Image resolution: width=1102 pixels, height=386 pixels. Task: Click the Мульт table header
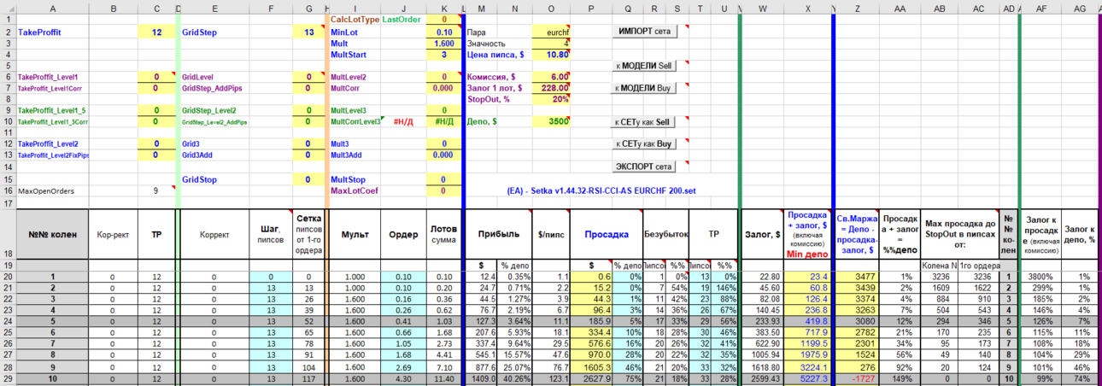[x=355, y=233]
